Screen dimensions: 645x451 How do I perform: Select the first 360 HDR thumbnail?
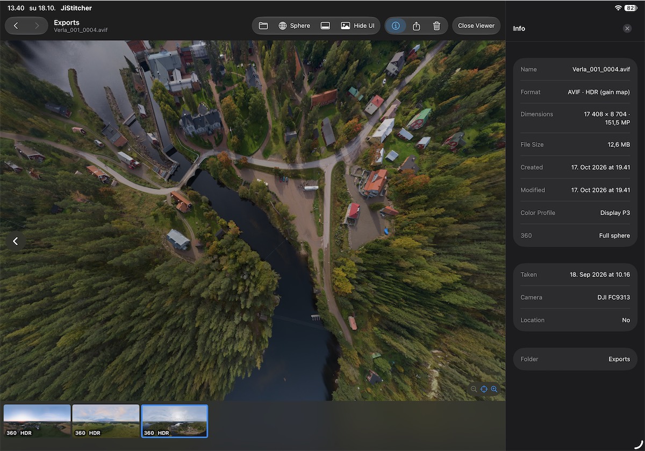click(x=37, y=421)
